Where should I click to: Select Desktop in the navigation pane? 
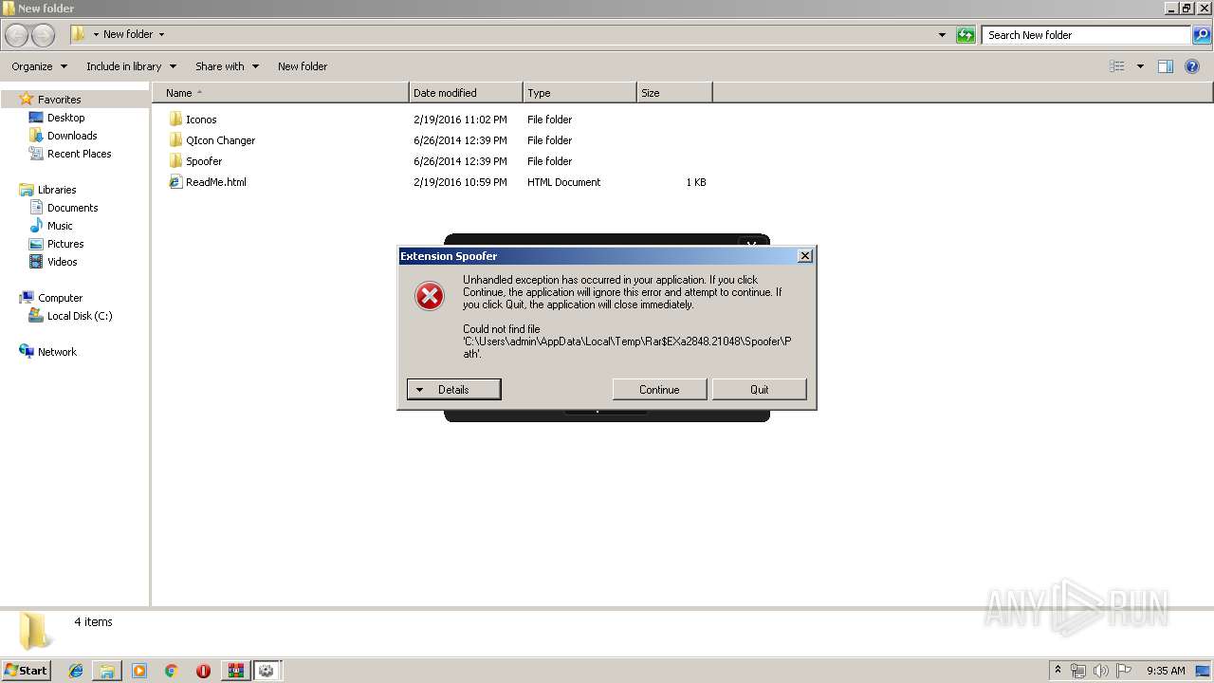pyautogui.click(x=65, y=118)
